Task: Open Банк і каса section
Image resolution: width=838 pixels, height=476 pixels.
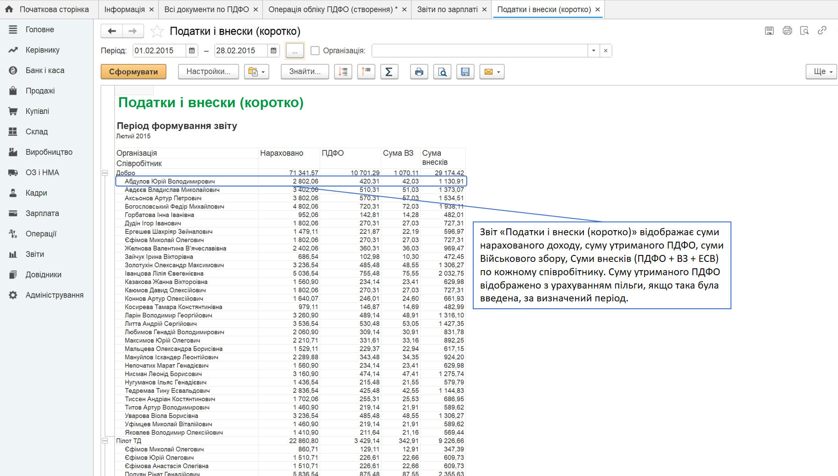Action: point(46,70)
